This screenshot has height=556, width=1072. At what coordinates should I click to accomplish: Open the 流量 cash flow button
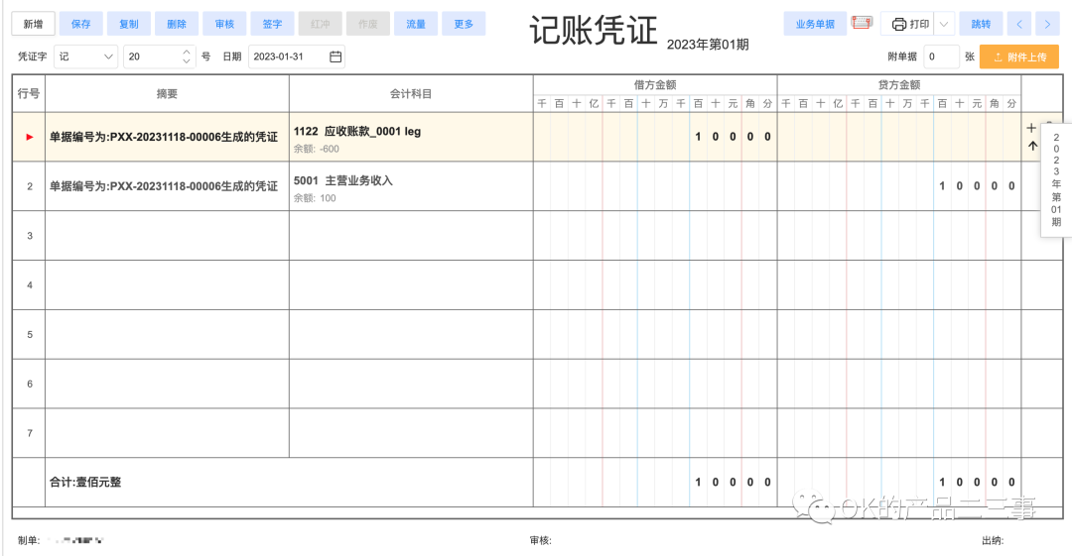416,24
